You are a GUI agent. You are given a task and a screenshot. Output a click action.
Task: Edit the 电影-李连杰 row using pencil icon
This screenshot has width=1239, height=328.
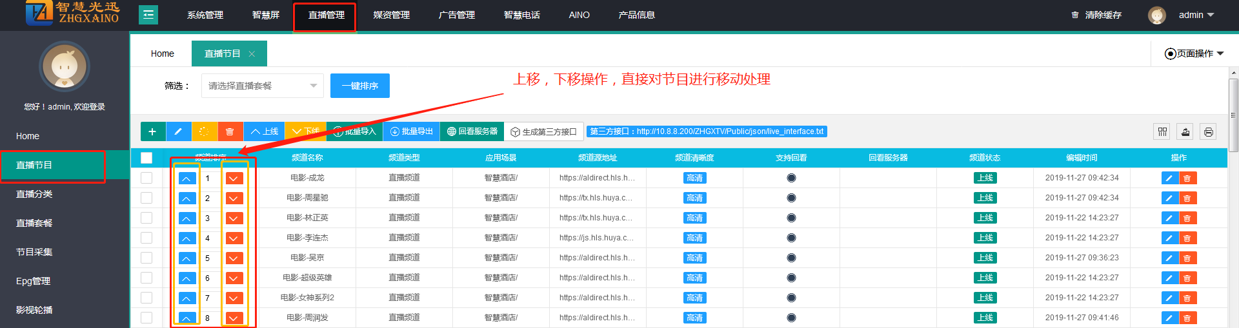click(1169, 238)
